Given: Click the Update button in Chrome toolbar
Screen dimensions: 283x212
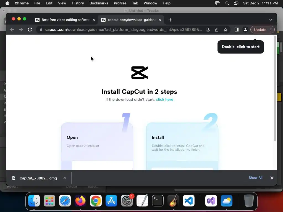Looking at the screenshot, I should pos(260,30).
